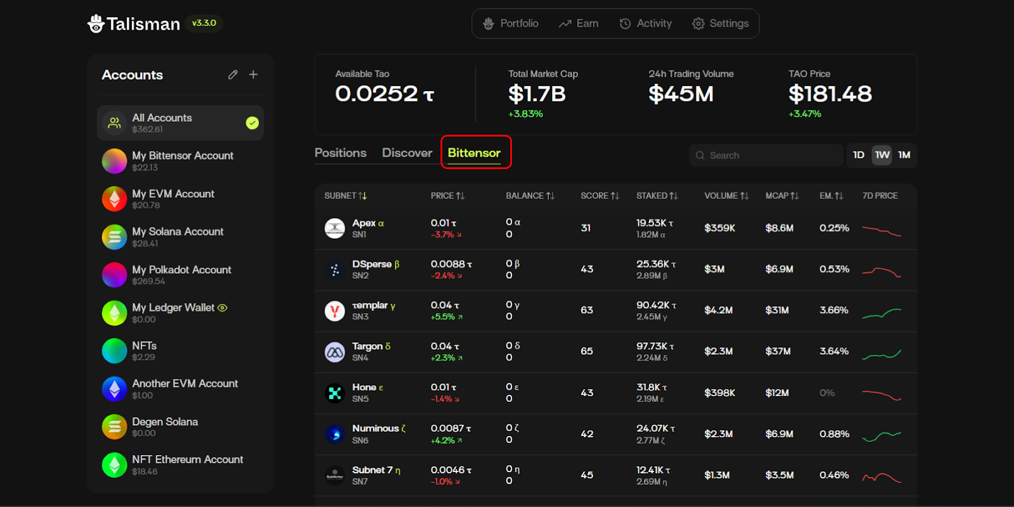Sort table by SCORE column
The image size is (1014, 507).
coord(600,196)
